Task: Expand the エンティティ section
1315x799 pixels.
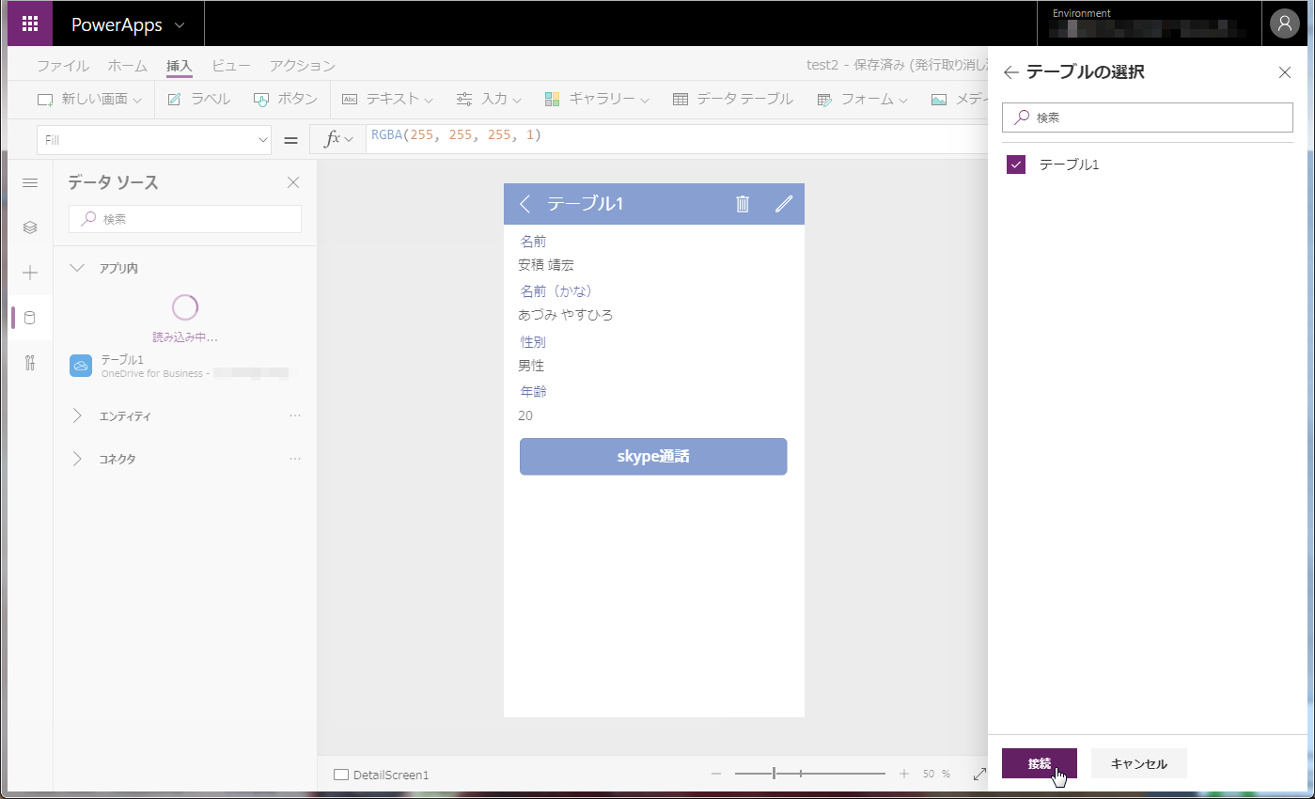Action: [77, 415]
